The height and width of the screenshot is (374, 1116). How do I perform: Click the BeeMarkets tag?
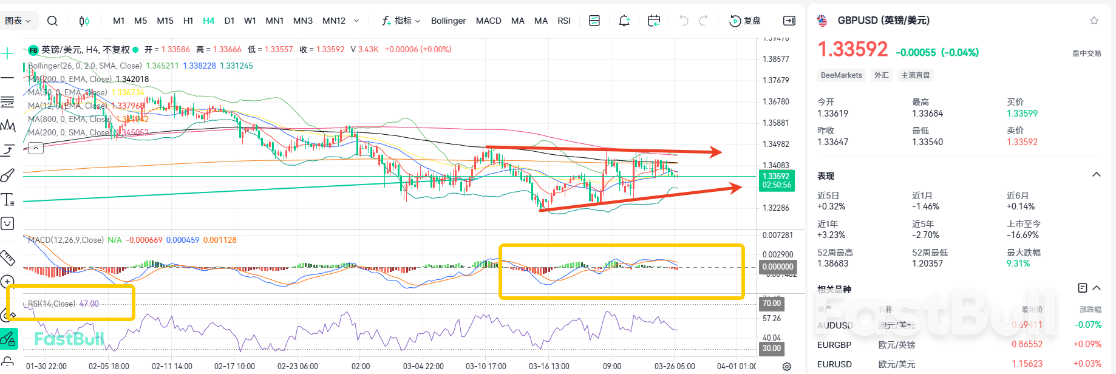pyautogui.click(x=841, y=75)
